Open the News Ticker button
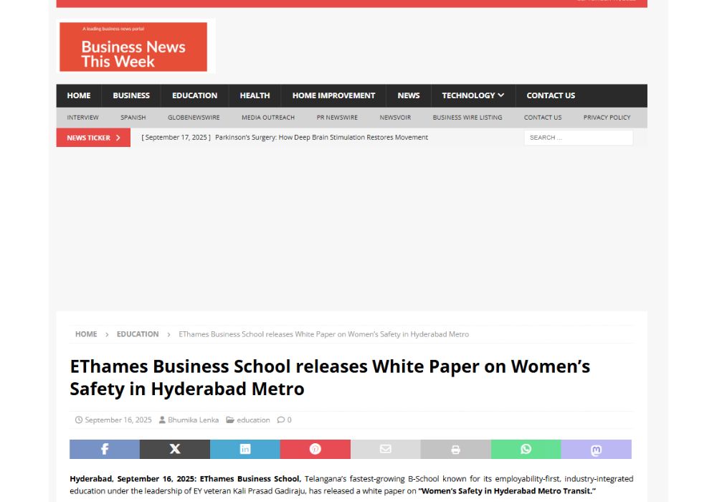717x502 pixels. click(93, 138)
